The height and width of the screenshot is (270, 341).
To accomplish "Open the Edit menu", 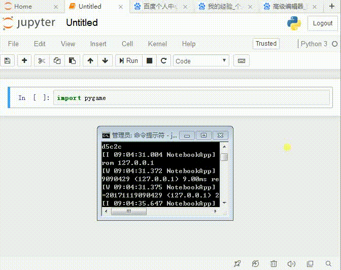I will (x=40, y=44).
